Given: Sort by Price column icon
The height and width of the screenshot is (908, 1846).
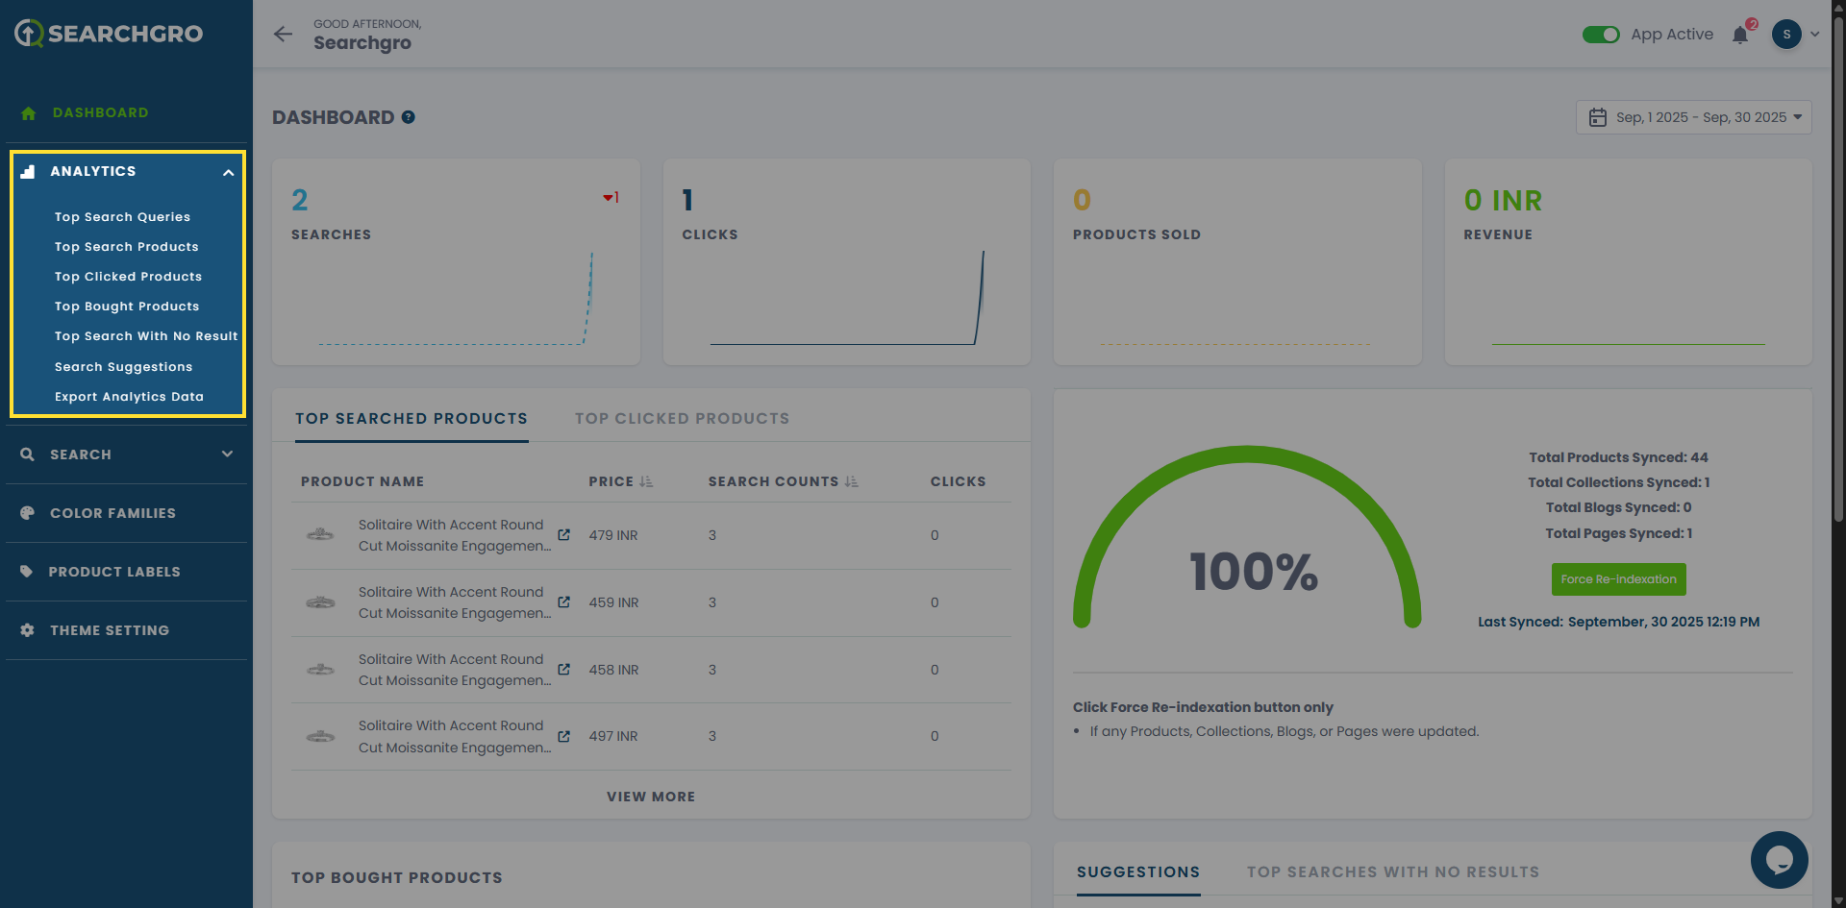Looking at the screenshot, I should (646, 481).
